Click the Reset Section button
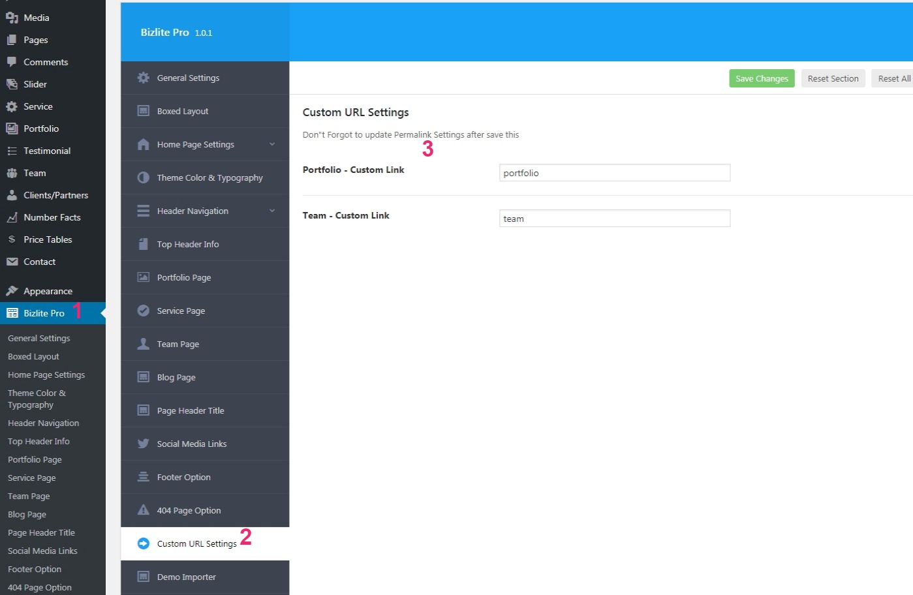The image size is (913, 595). [833, 78]
